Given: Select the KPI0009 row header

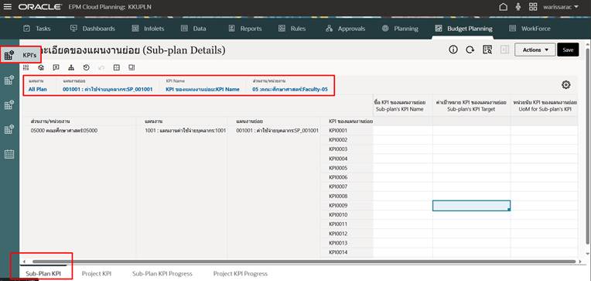Looking at the screenshot, I should click(347, 206).
